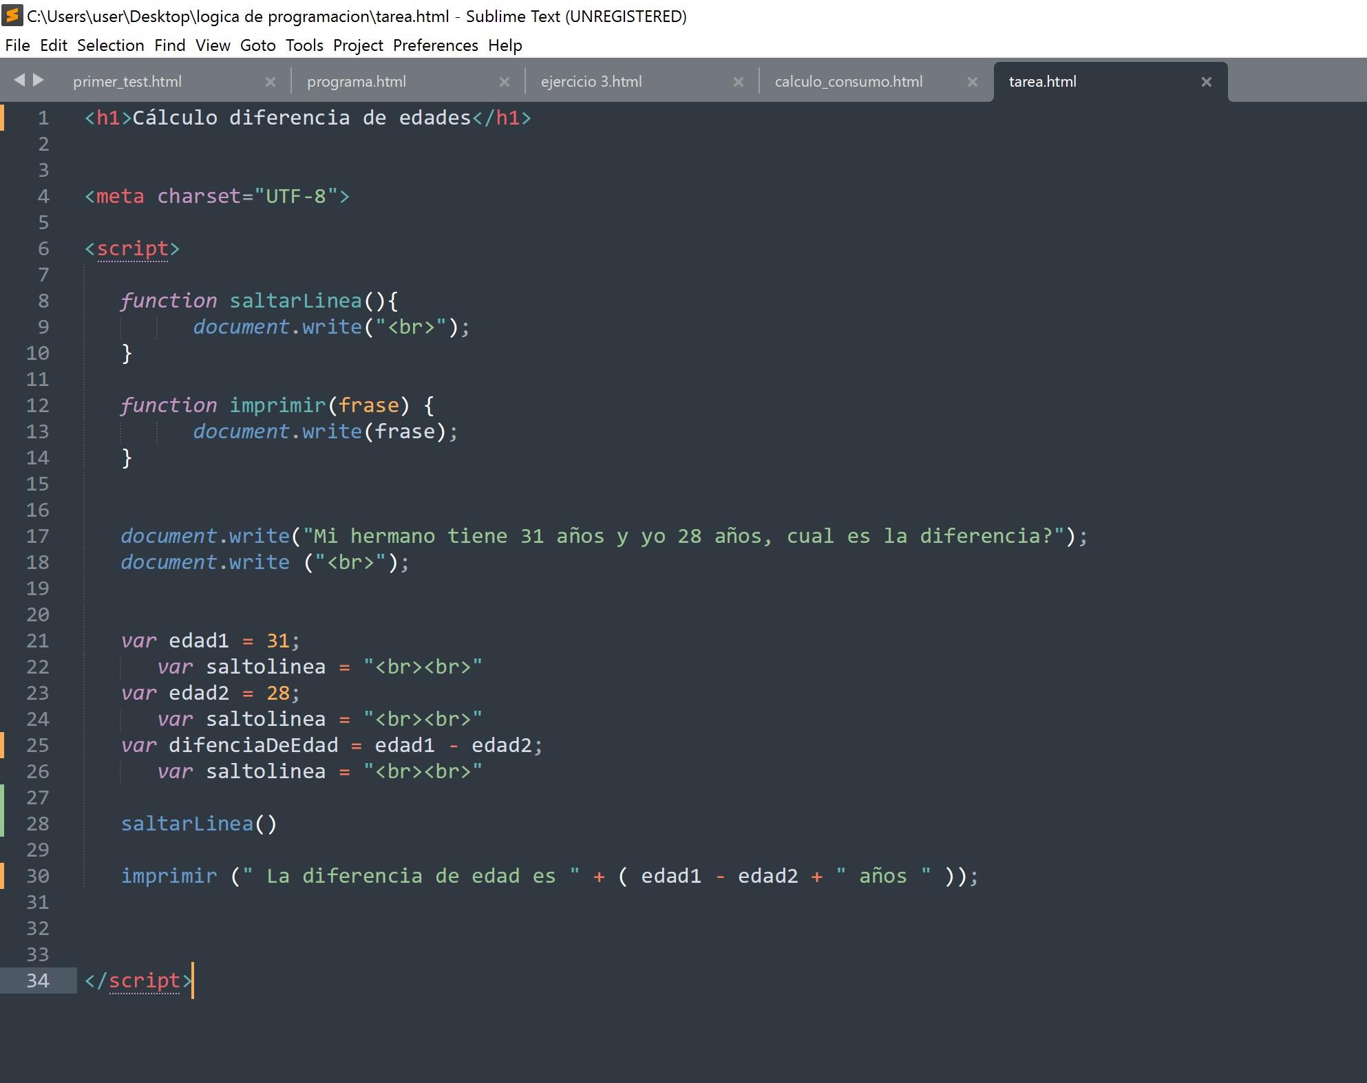Click the number 28 on line 23

[x=278, y=693]
